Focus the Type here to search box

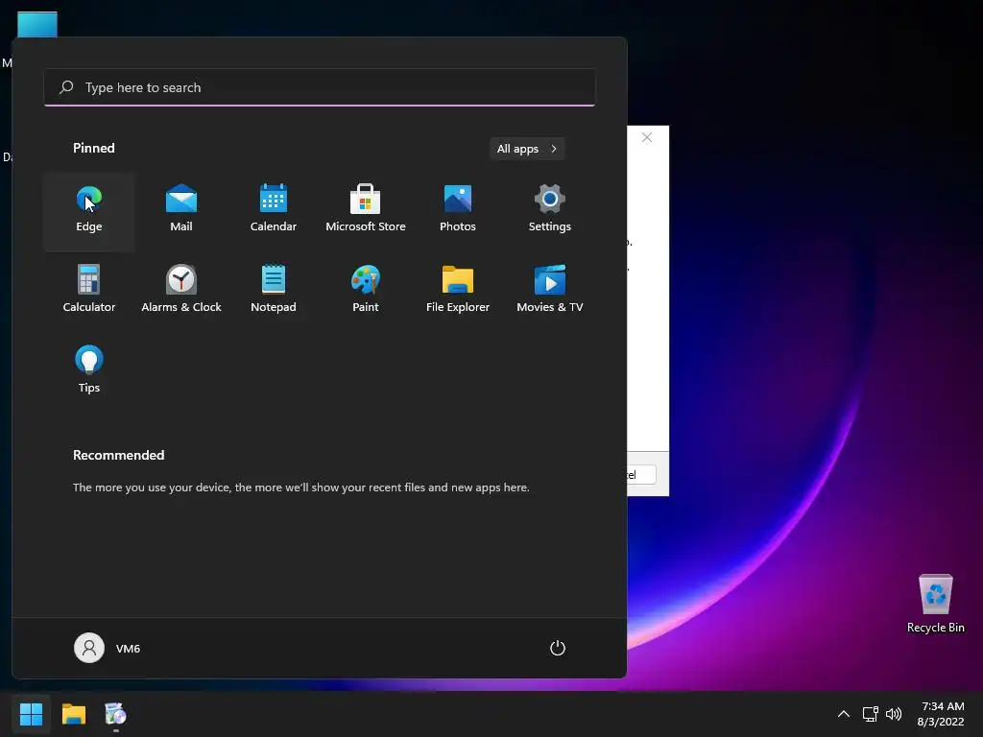[320, 87]
